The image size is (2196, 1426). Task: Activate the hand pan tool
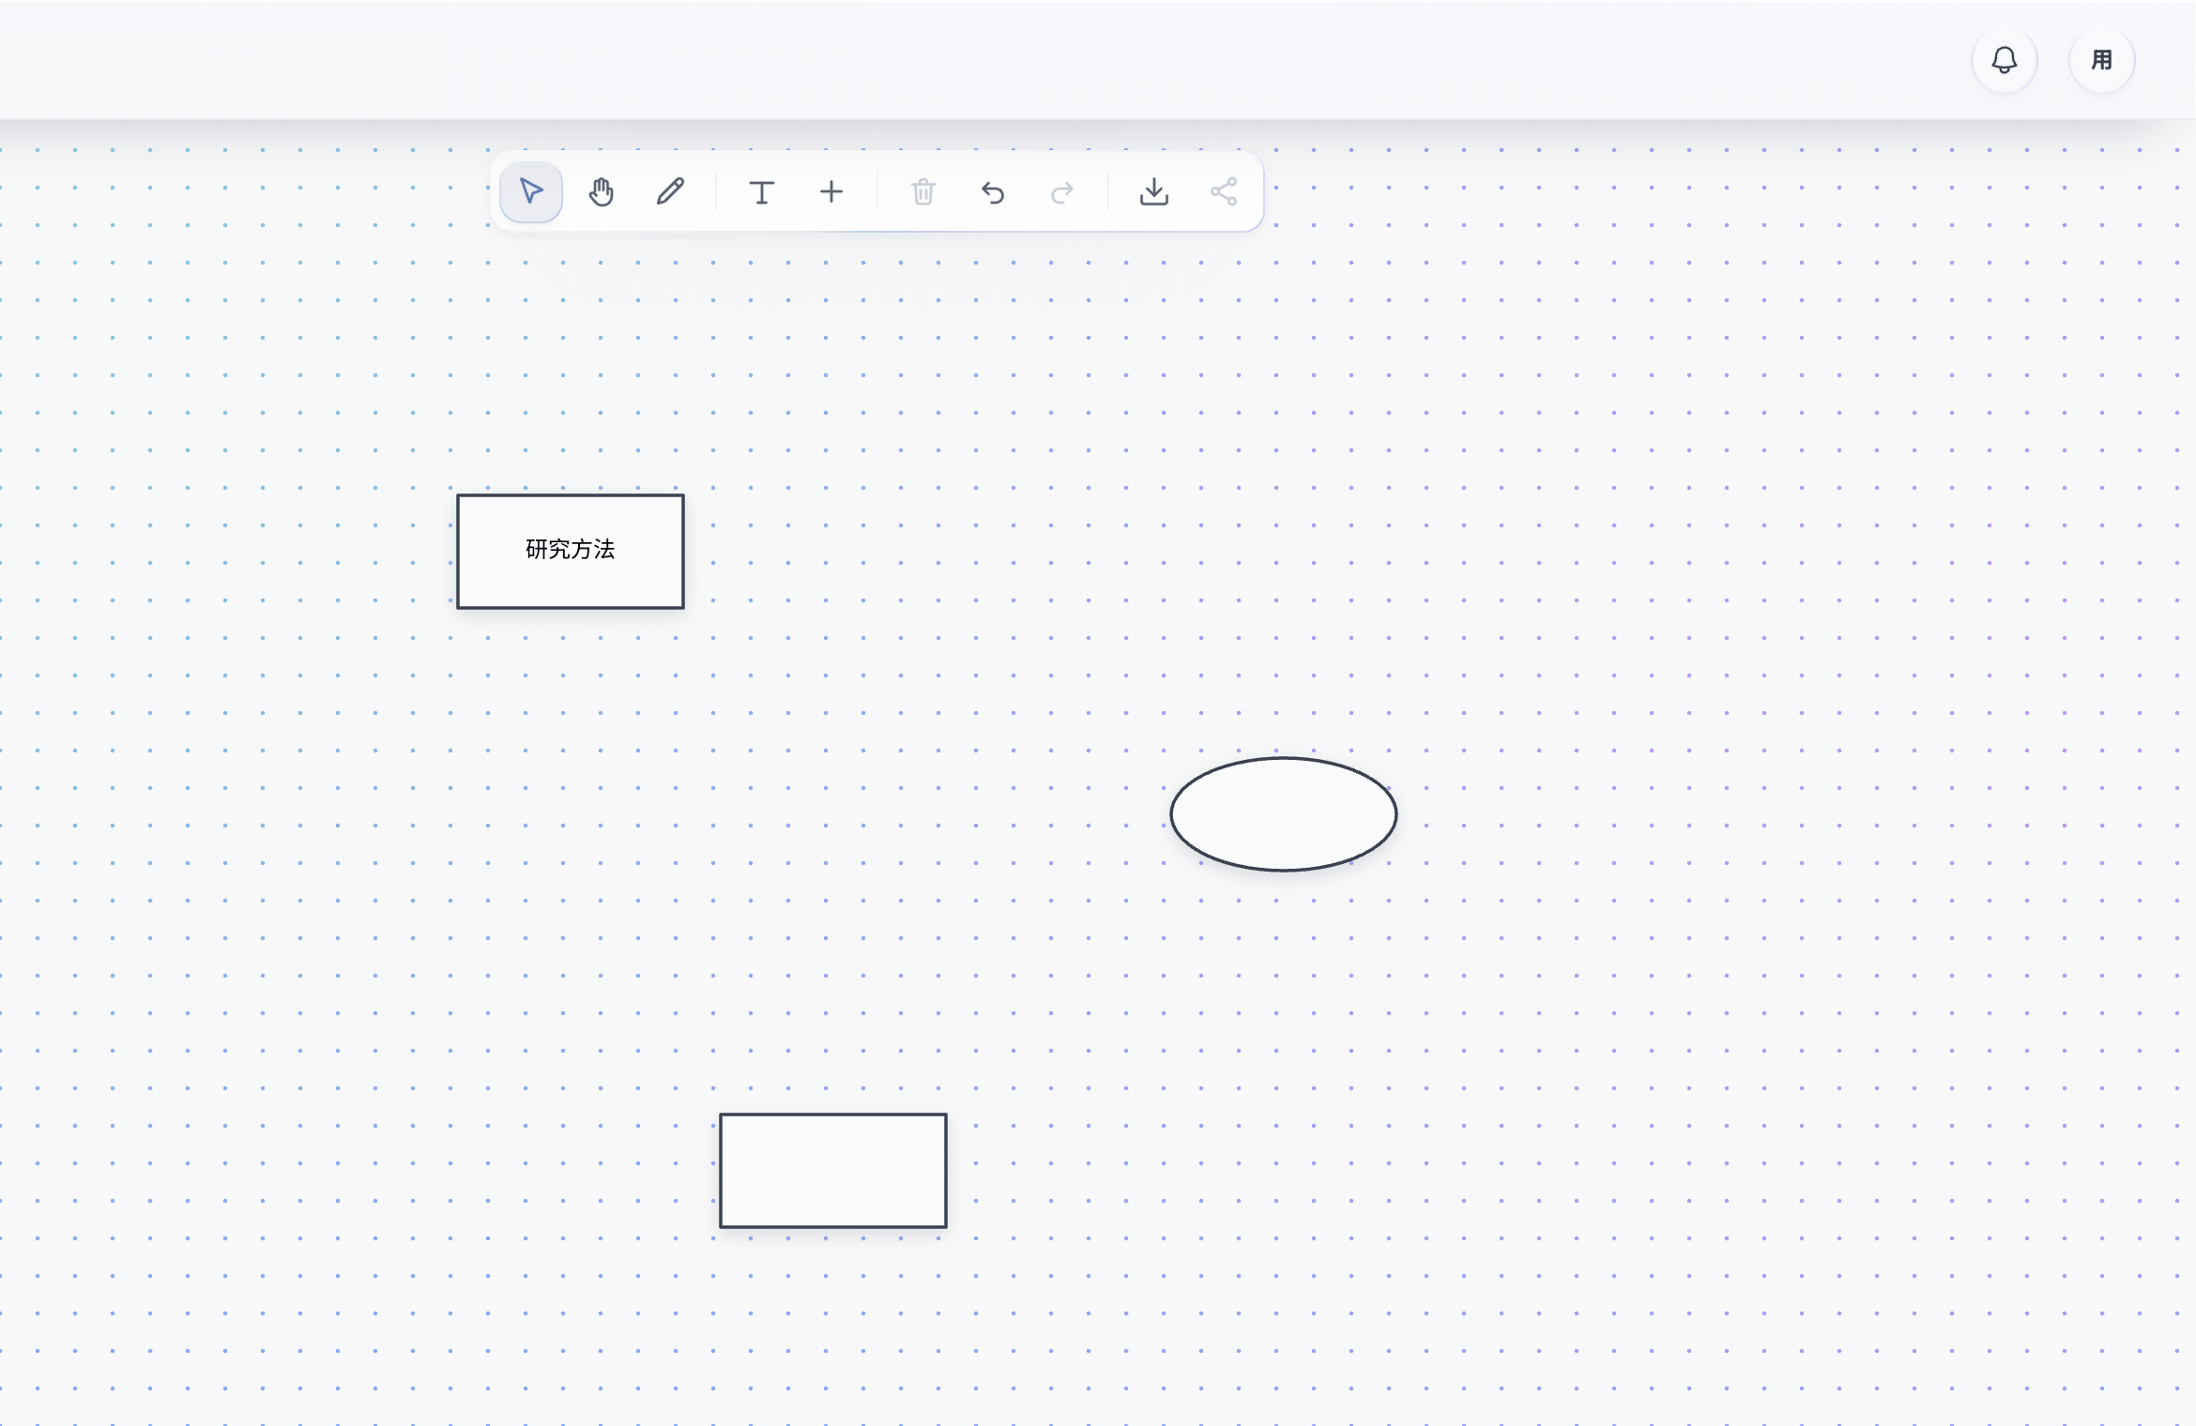(x=601, y=192)
